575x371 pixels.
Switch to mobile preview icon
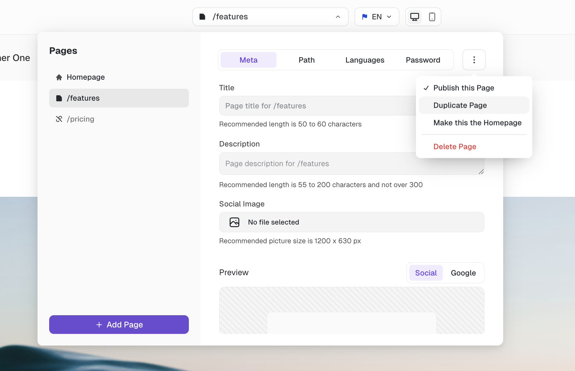coord(432,17)
